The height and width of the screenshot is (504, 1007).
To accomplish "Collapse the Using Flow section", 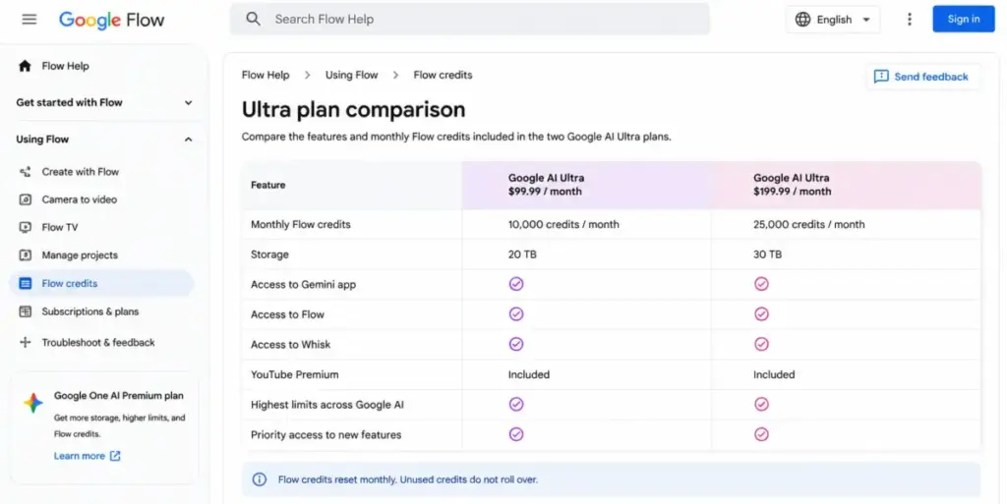I will (104, 140).
